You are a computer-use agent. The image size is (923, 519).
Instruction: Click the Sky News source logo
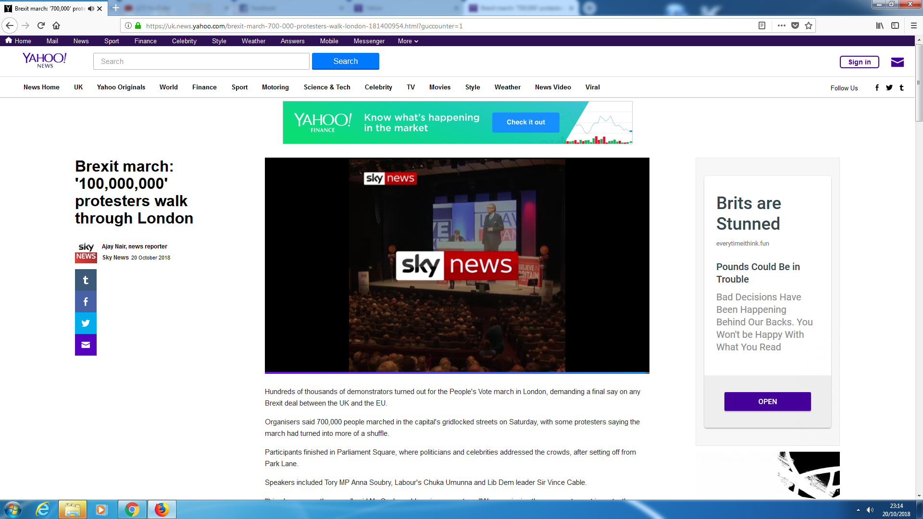pyautogui.click(x=86, y=253)
